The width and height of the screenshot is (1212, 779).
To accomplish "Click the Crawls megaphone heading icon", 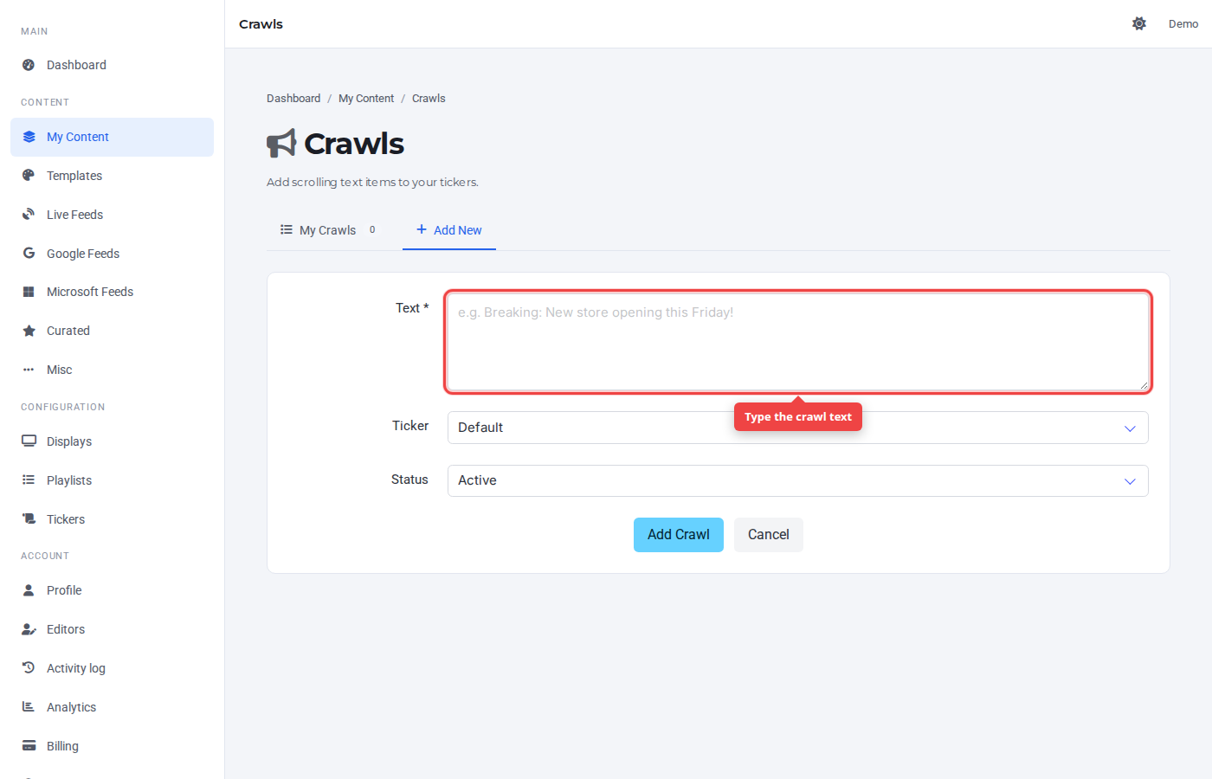I will pyautogui.click(x=281, y=144).
